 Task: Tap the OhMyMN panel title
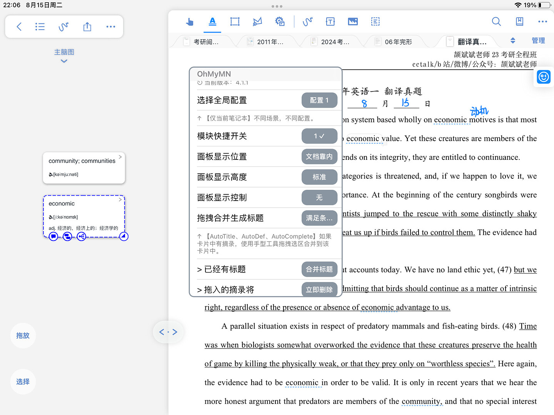click(x=214, y=74)
